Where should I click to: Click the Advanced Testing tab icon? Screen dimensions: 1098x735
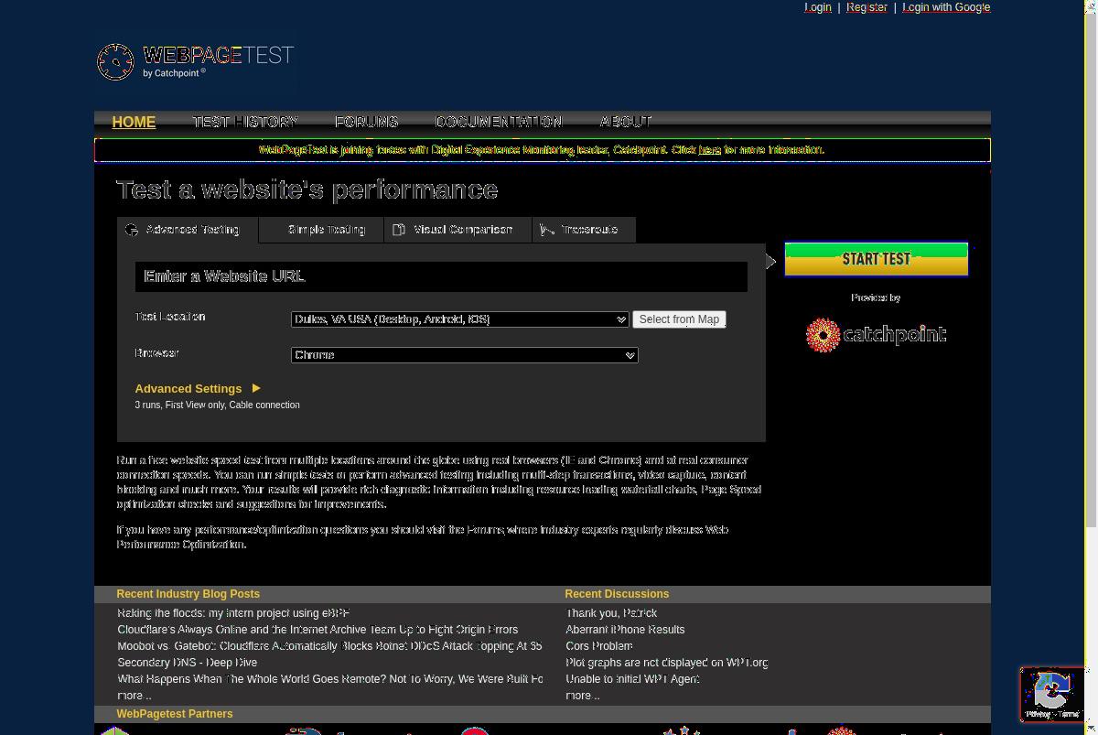tap(132, 230)
